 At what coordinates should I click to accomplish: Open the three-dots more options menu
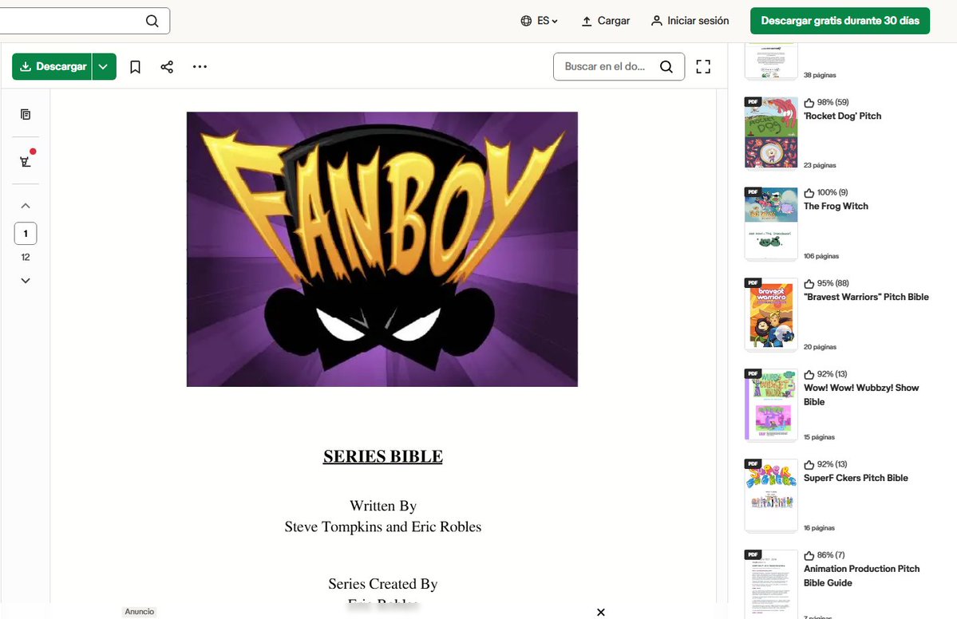click(200, 66)
